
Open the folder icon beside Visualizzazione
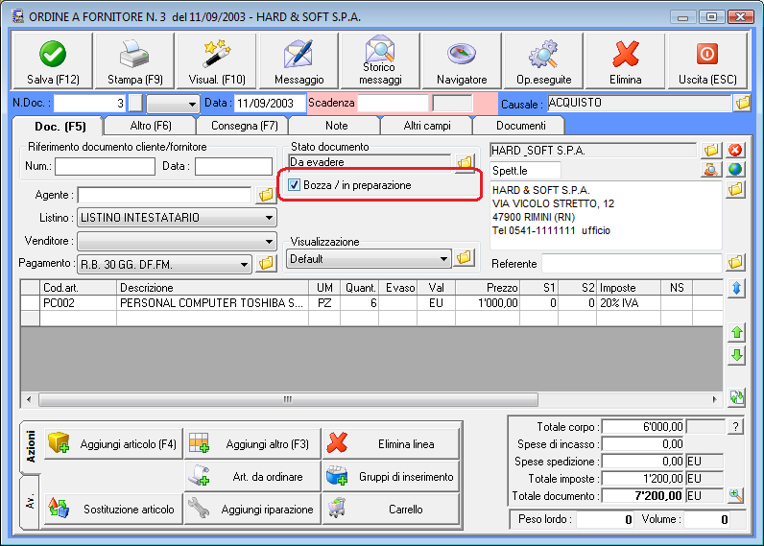465,257
